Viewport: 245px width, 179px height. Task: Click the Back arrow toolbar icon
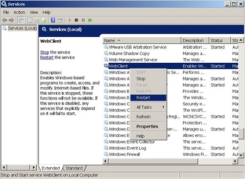4,20
